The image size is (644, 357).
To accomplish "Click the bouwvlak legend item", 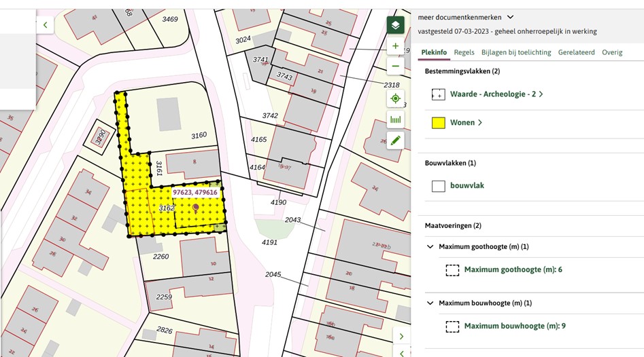I will [x=467, y=185].
